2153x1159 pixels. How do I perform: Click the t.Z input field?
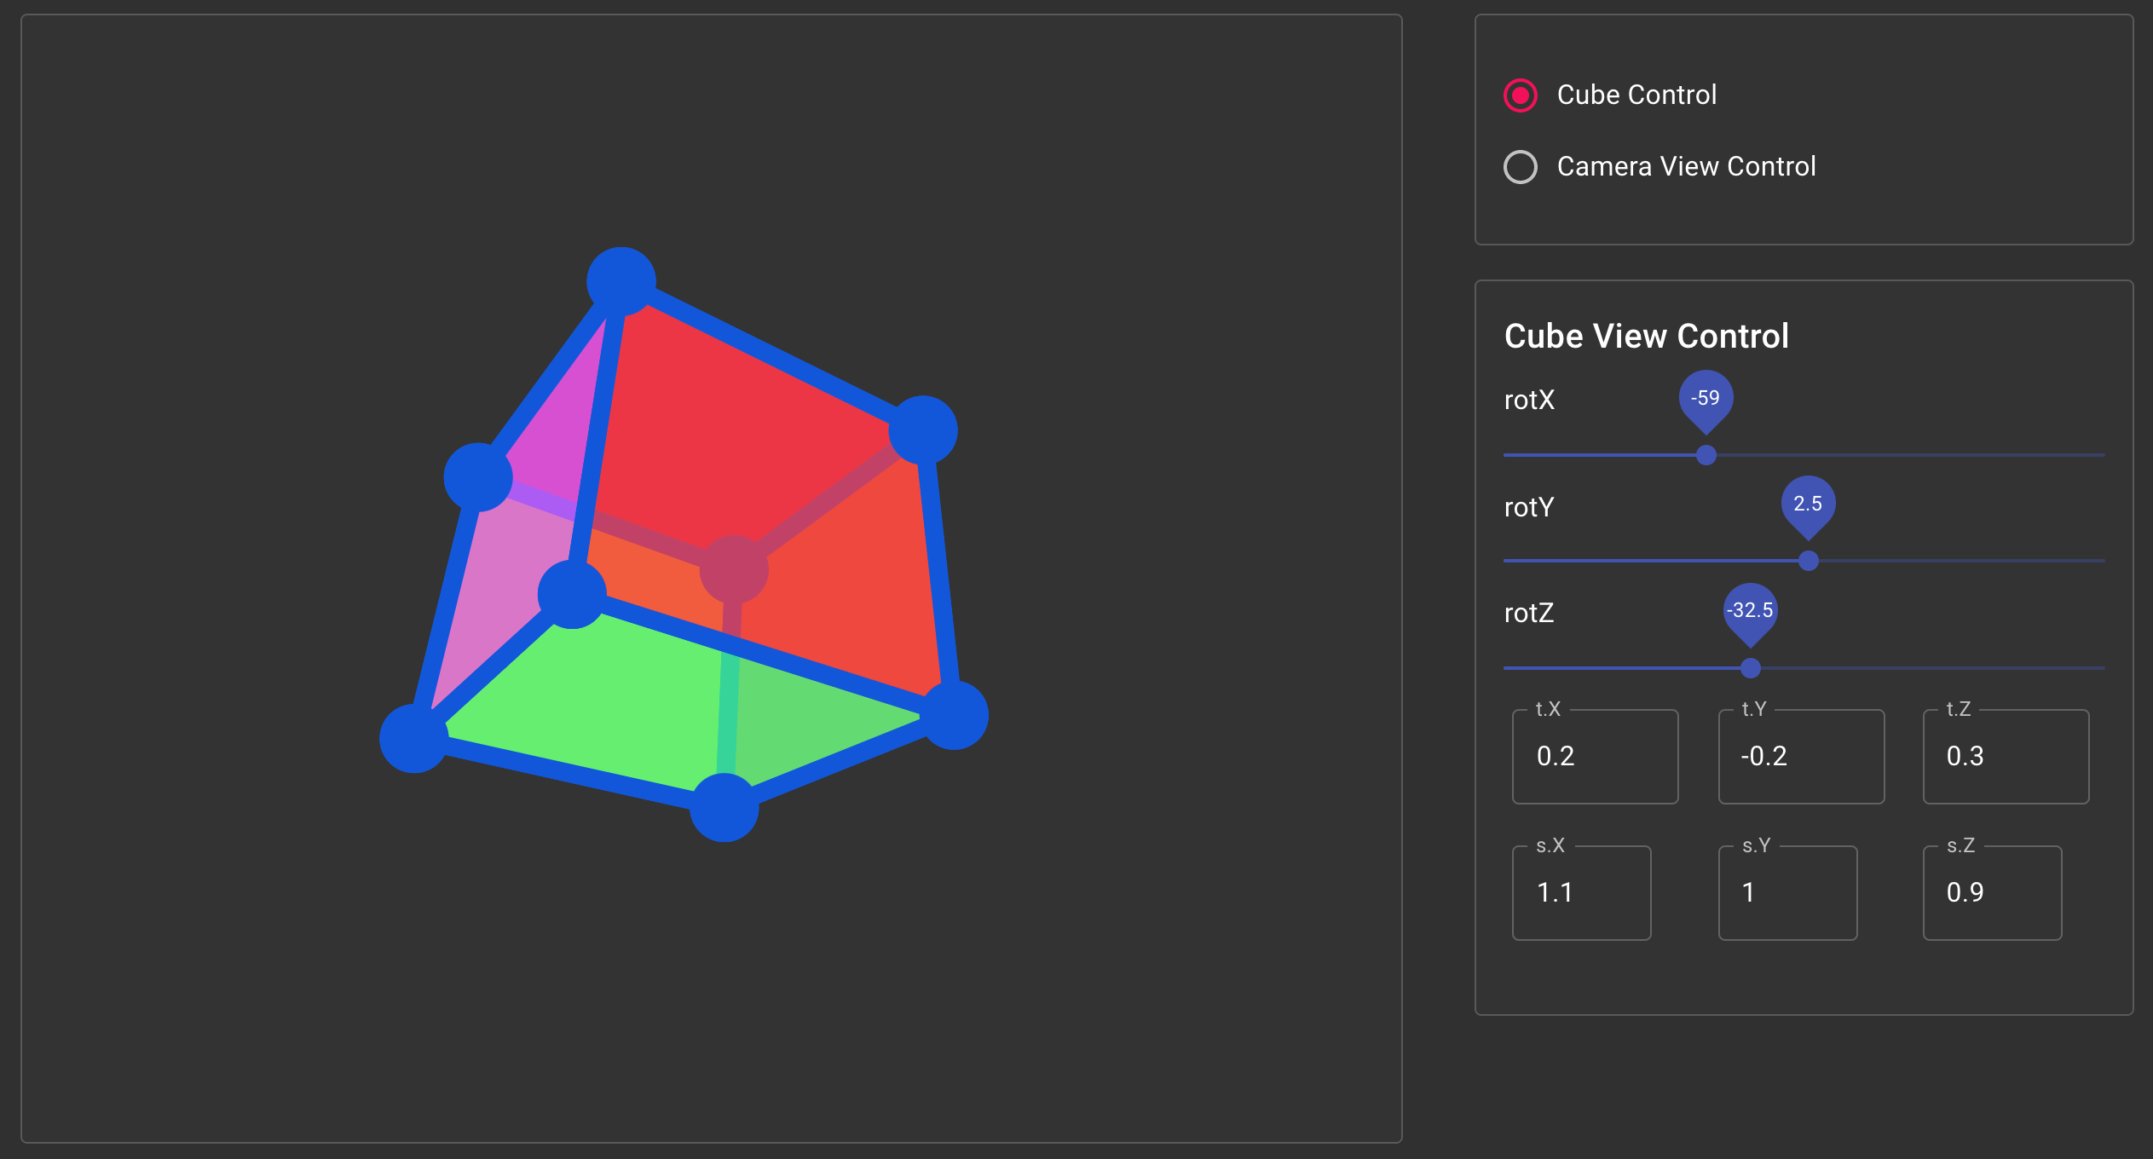tap(2005, 757)
